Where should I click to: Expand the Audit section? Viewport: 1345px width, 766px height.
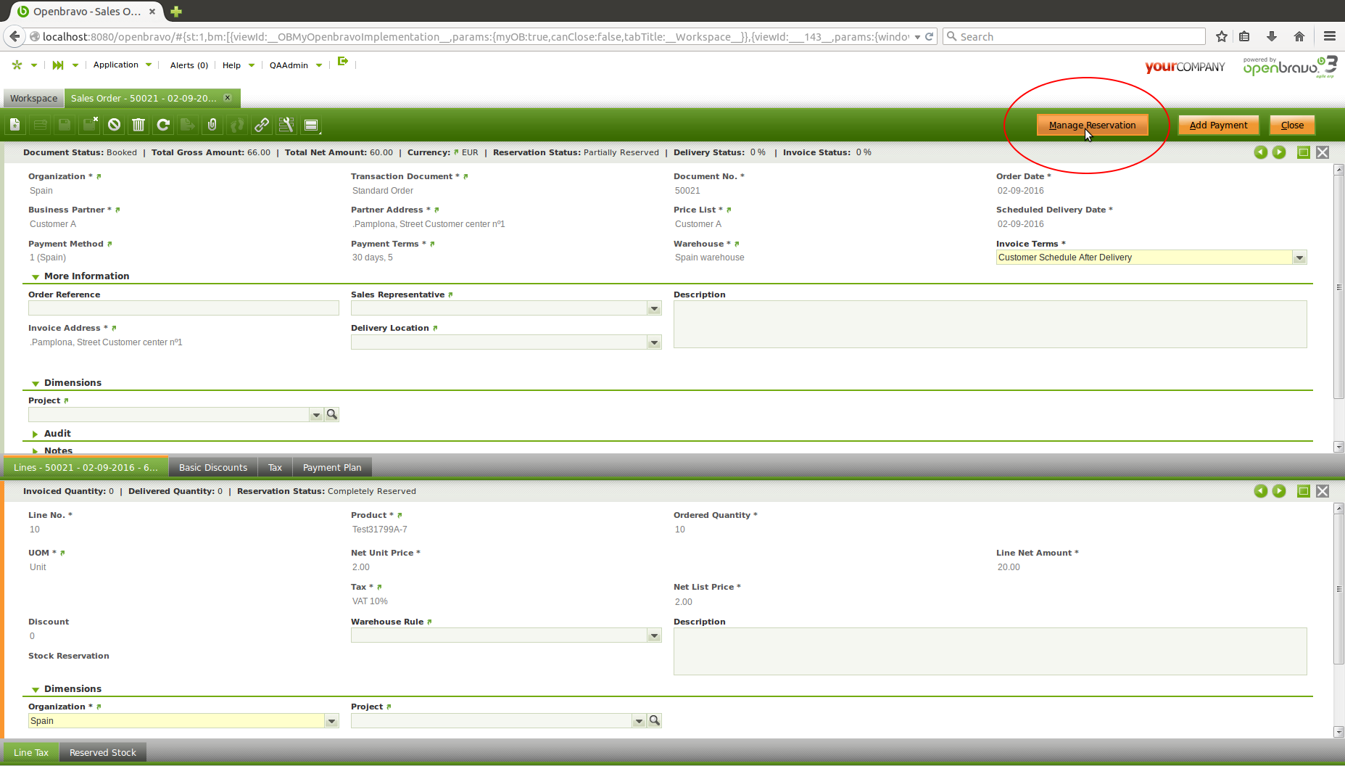(x=36, y=434)
